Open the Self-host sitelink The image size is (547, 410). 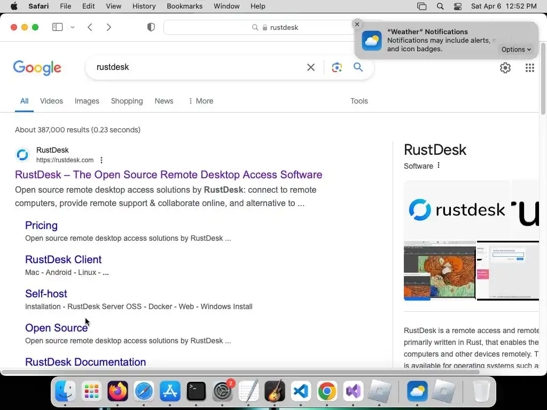click(x=46, y=294)
